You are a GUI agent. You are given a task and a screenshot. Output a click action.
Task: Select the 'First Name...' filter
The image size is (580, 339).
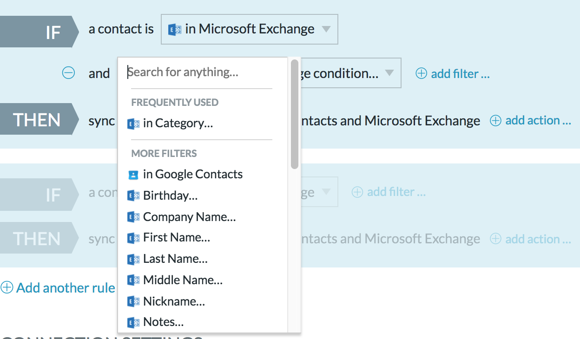(x=177, y=238)
